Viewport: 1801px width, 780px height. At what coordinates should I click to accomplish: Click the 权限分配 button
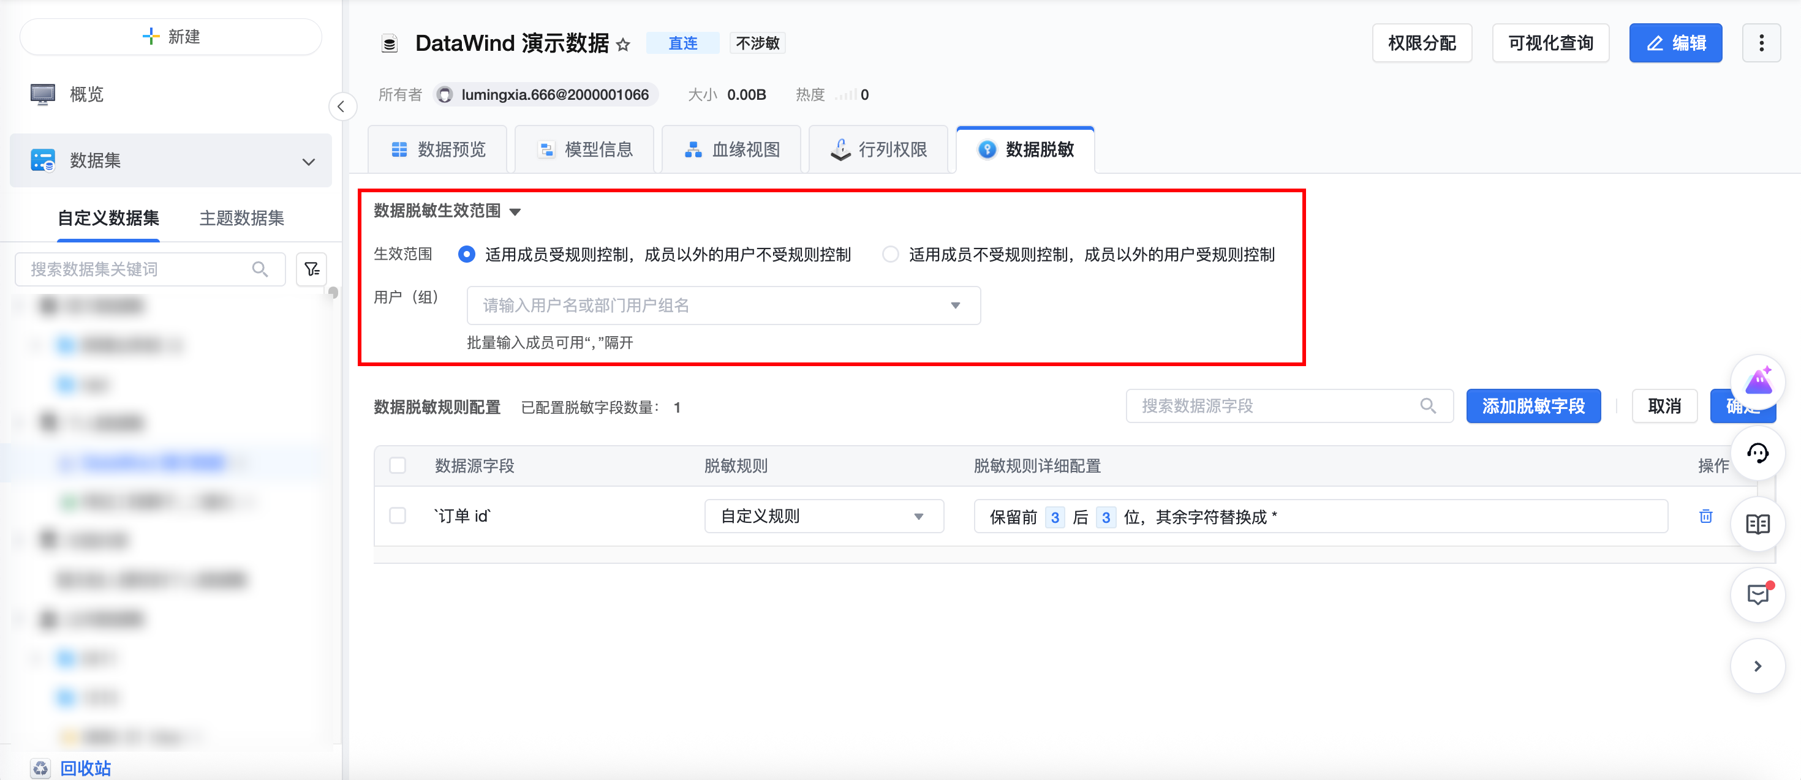pos(1421,43)
